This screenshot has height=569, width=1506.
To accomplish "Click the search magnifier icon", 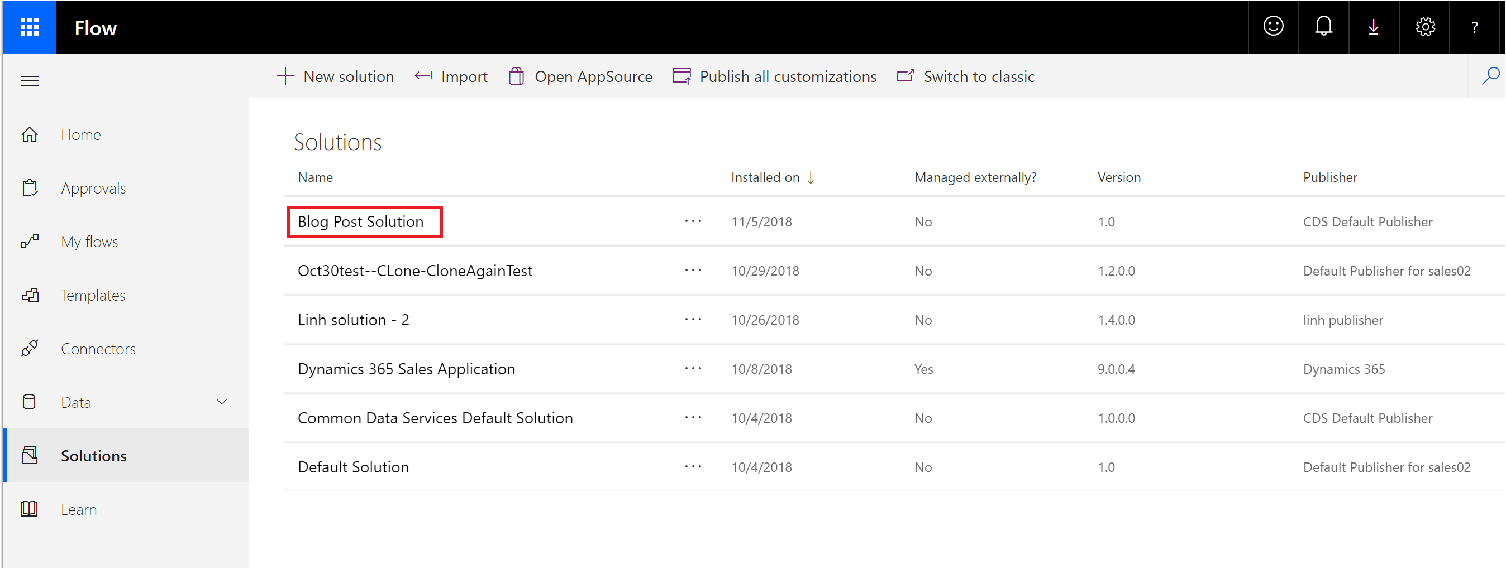I will (x=1490, y=76).
